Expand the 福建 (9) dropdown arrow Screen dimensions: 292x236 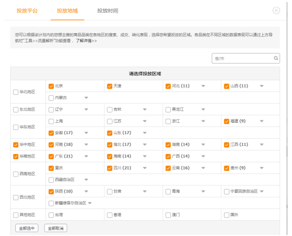pos(262,121)
